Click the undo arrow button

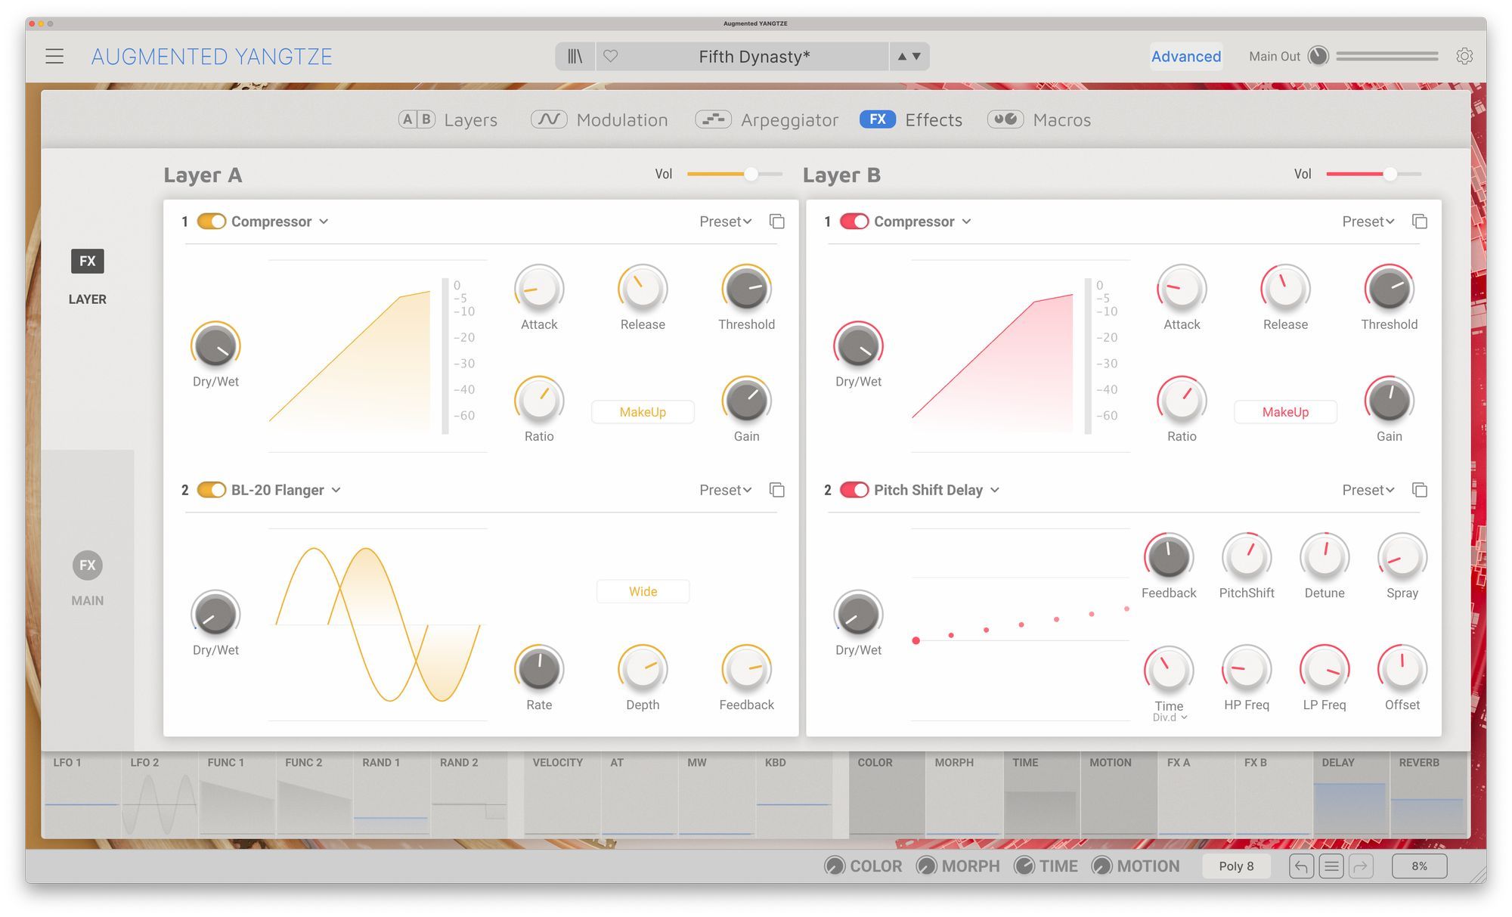[1301, 866]
